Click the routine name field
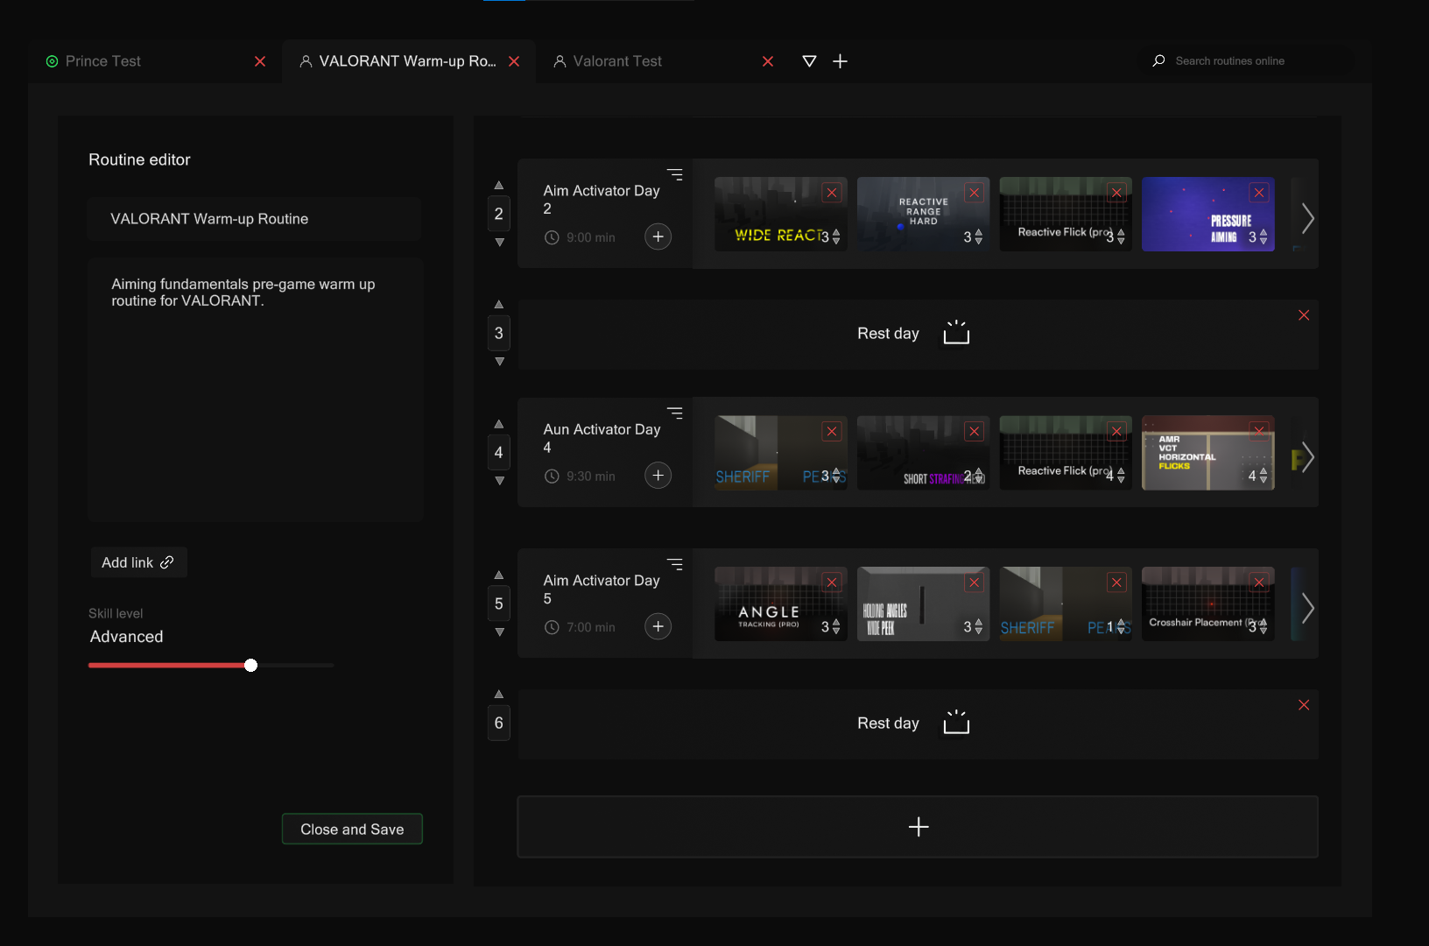Image resolution: width=1429 pixels, height=946 pixels. click(x=254, y=219)
